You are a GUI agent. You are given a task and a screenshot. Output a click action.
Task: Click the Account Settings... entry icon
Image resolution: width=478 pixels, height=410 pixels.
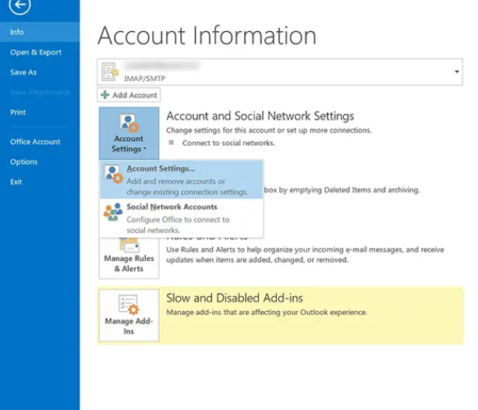113,174
